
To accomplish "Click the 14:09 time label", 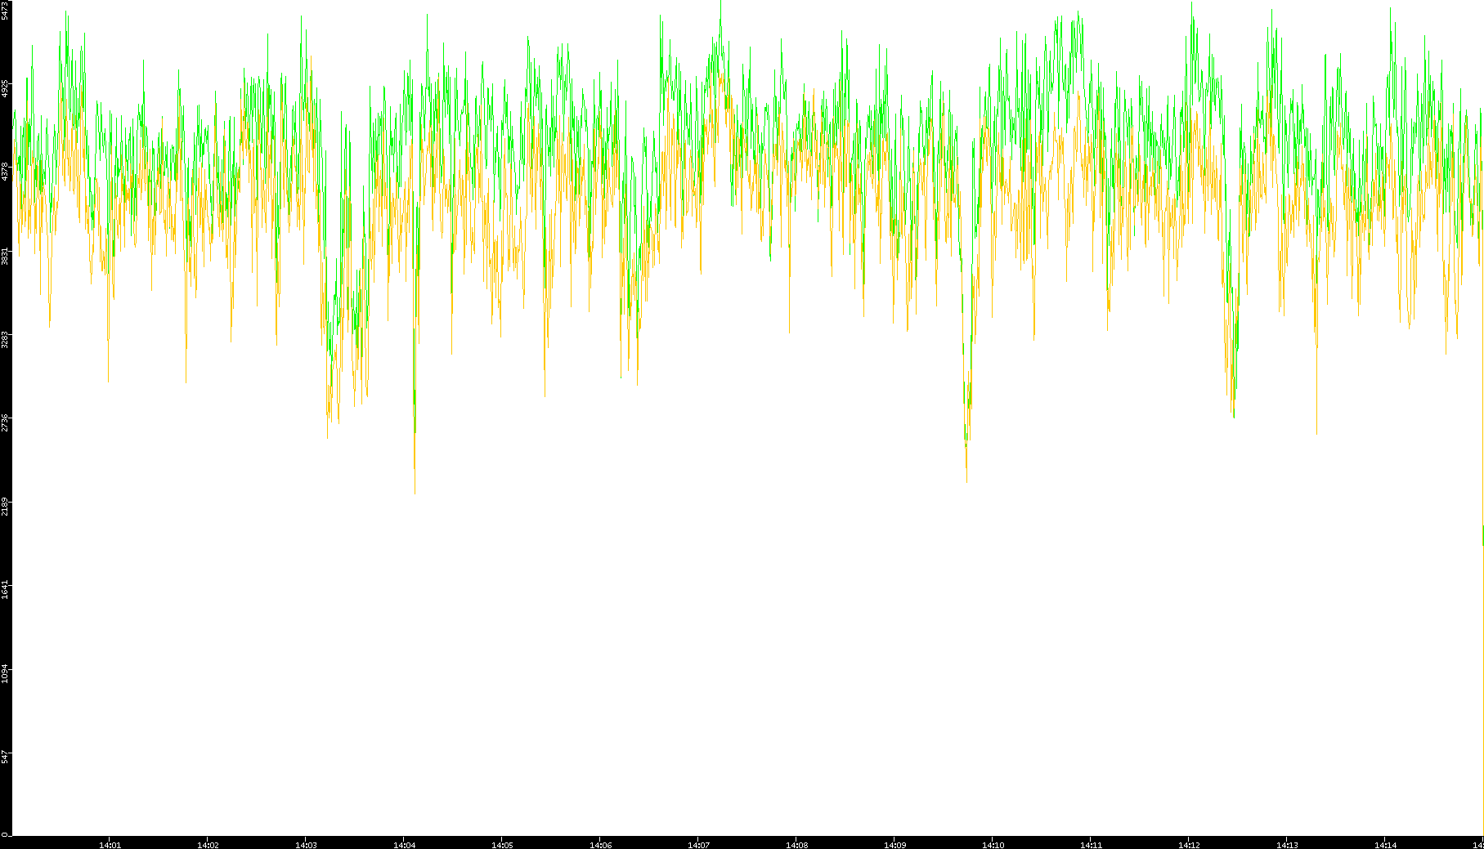I will (x=895, y=845).
